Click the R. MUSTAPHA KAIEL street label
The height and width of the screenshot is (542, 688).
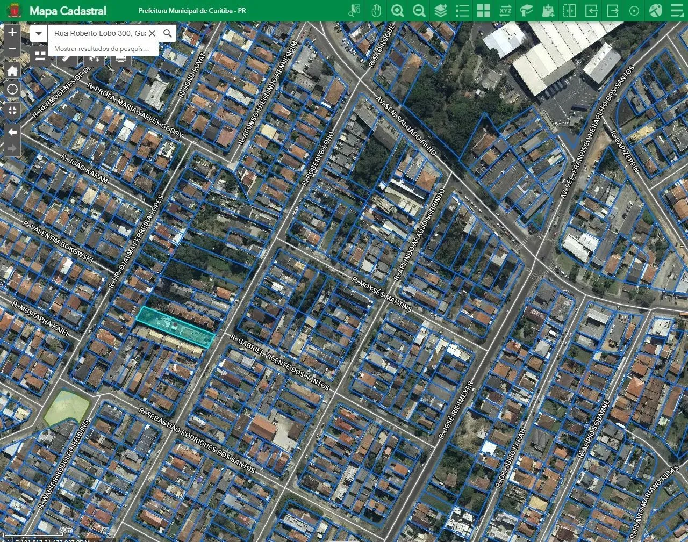[41, 319]
